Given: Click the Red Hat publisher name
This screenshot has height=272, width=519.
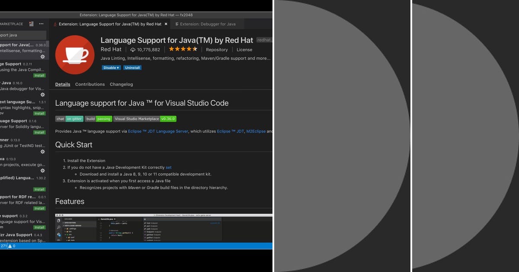Looking at the screenshot, I should click(111, 50).
